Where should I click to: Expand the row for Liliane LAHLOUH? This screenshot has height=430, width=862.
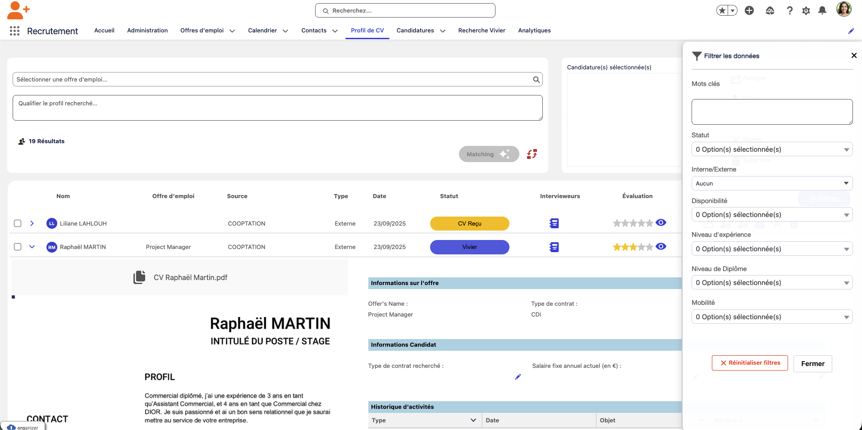[32, 223]
